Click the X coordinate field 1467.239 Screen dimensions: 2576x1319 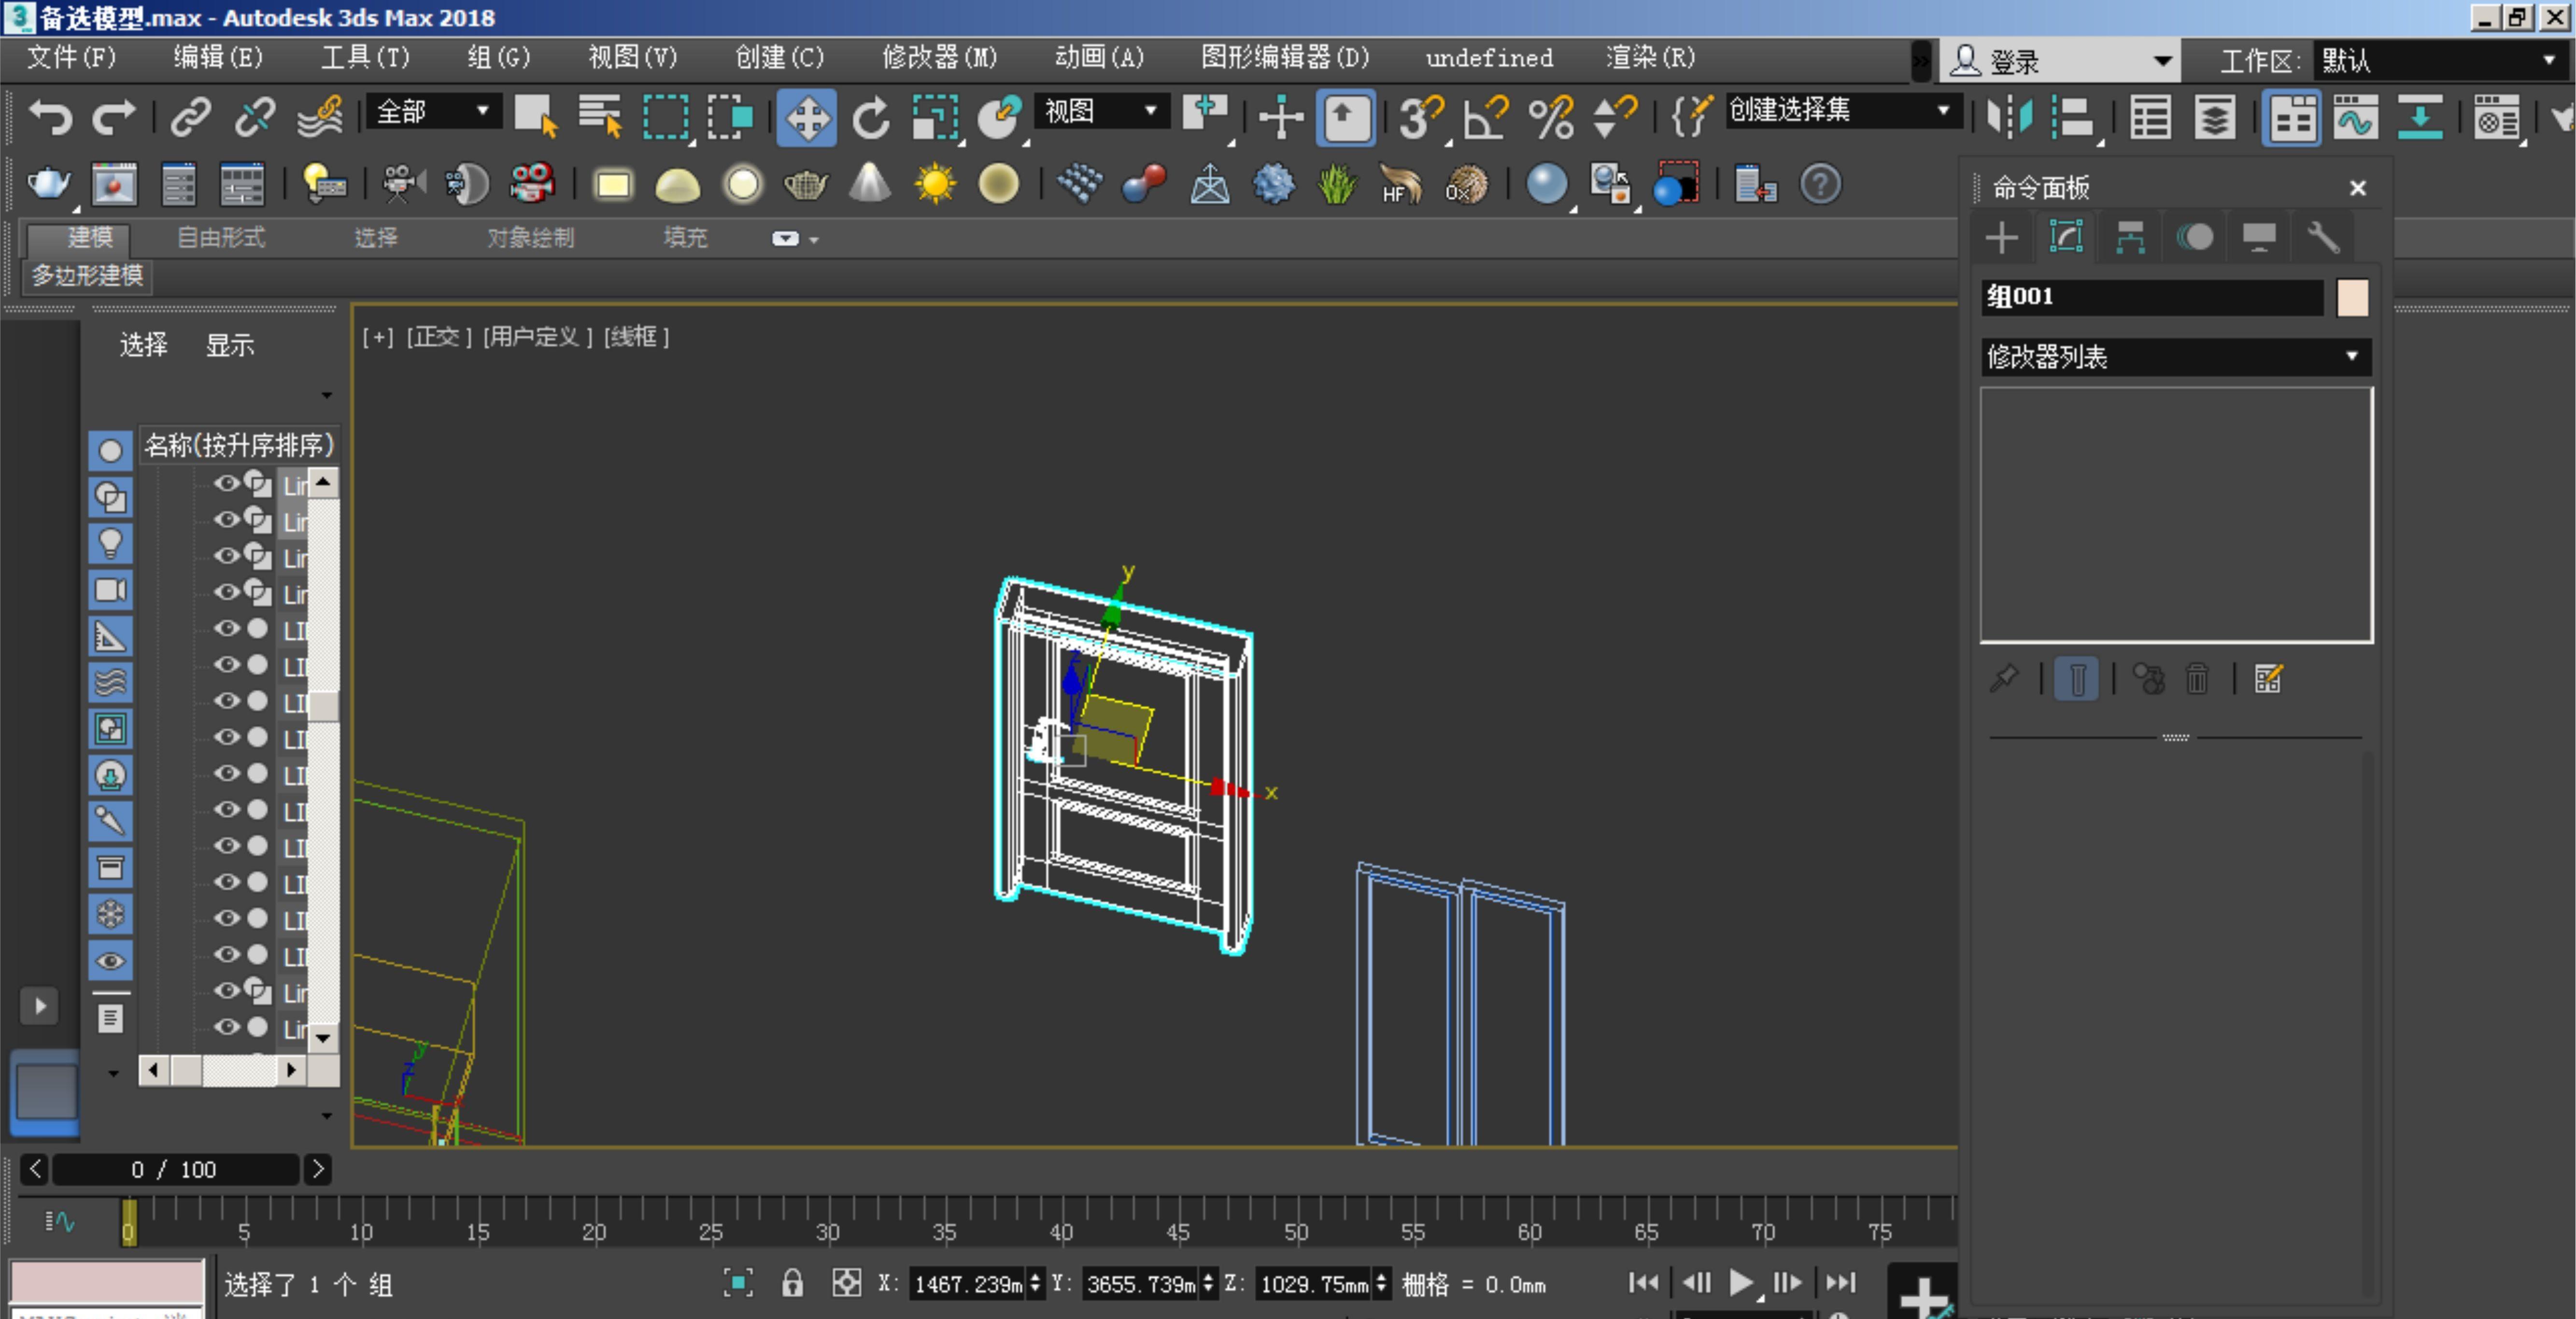pos(968,1284)
